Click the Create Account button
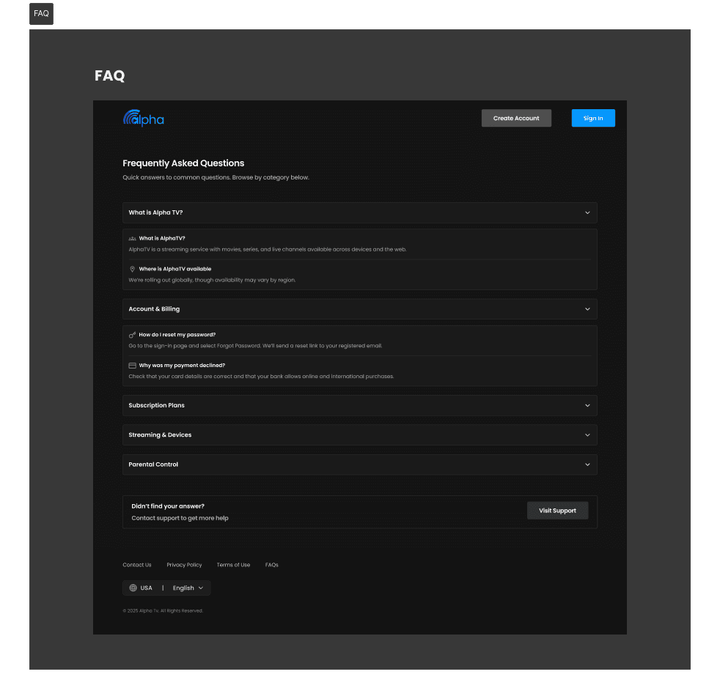This screenshot has height=699, width=720. pos(516,119)
